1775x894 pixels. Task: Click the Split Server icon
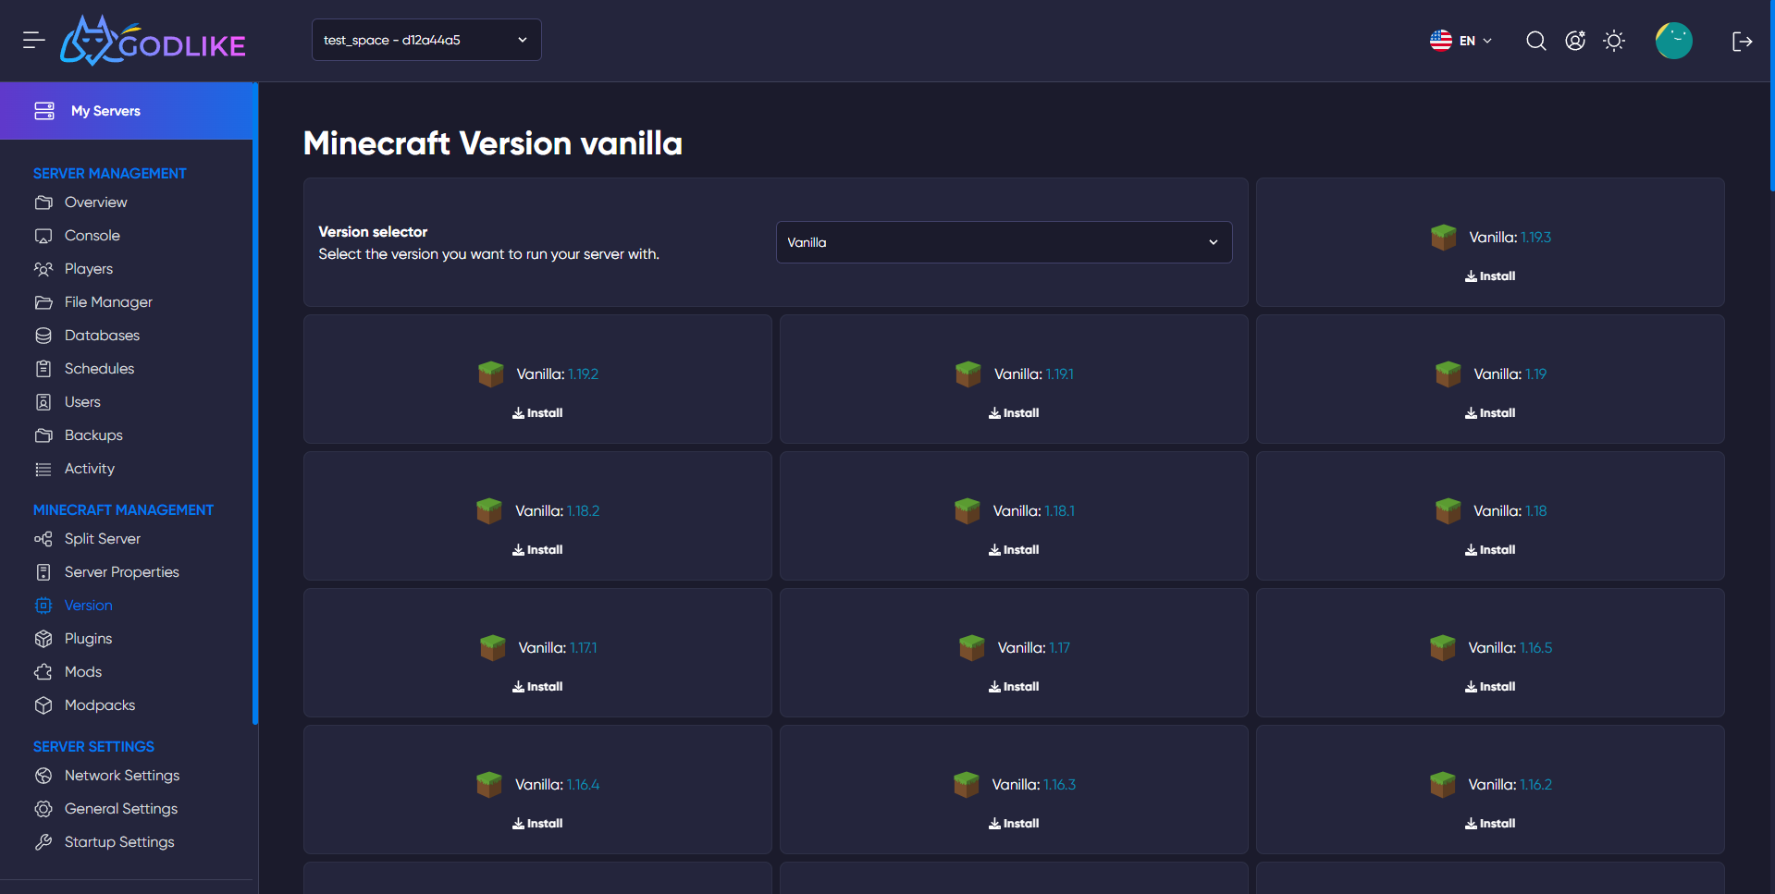pyautogui.click(x=43, y=539)
